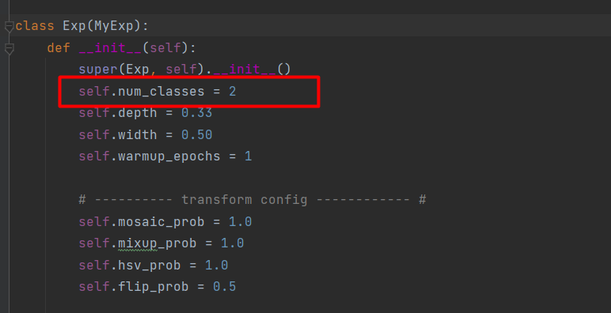Click the hsv_prob value 1.0
Image resolution: width=611 pixels, height=313 pixels.
(x=216, y=265)
